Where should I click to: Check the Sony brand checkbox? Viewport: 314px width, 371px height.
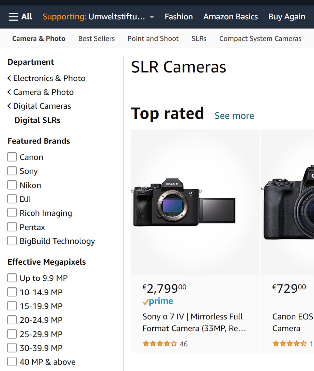pos(12,171)
